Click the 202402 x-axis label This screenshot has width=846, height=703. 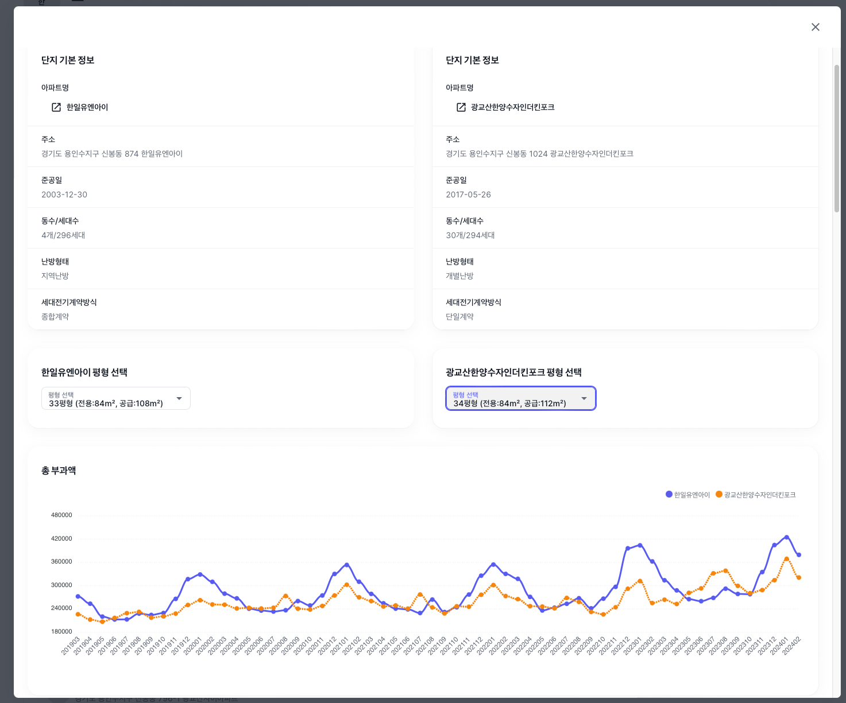point(792,646)
